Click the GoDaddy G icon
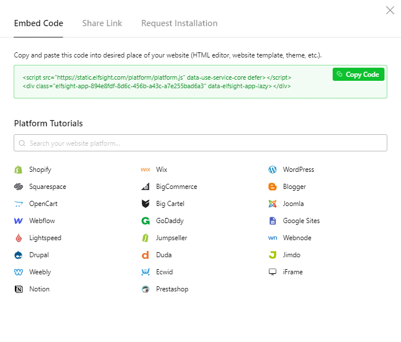 pos(145,221)
